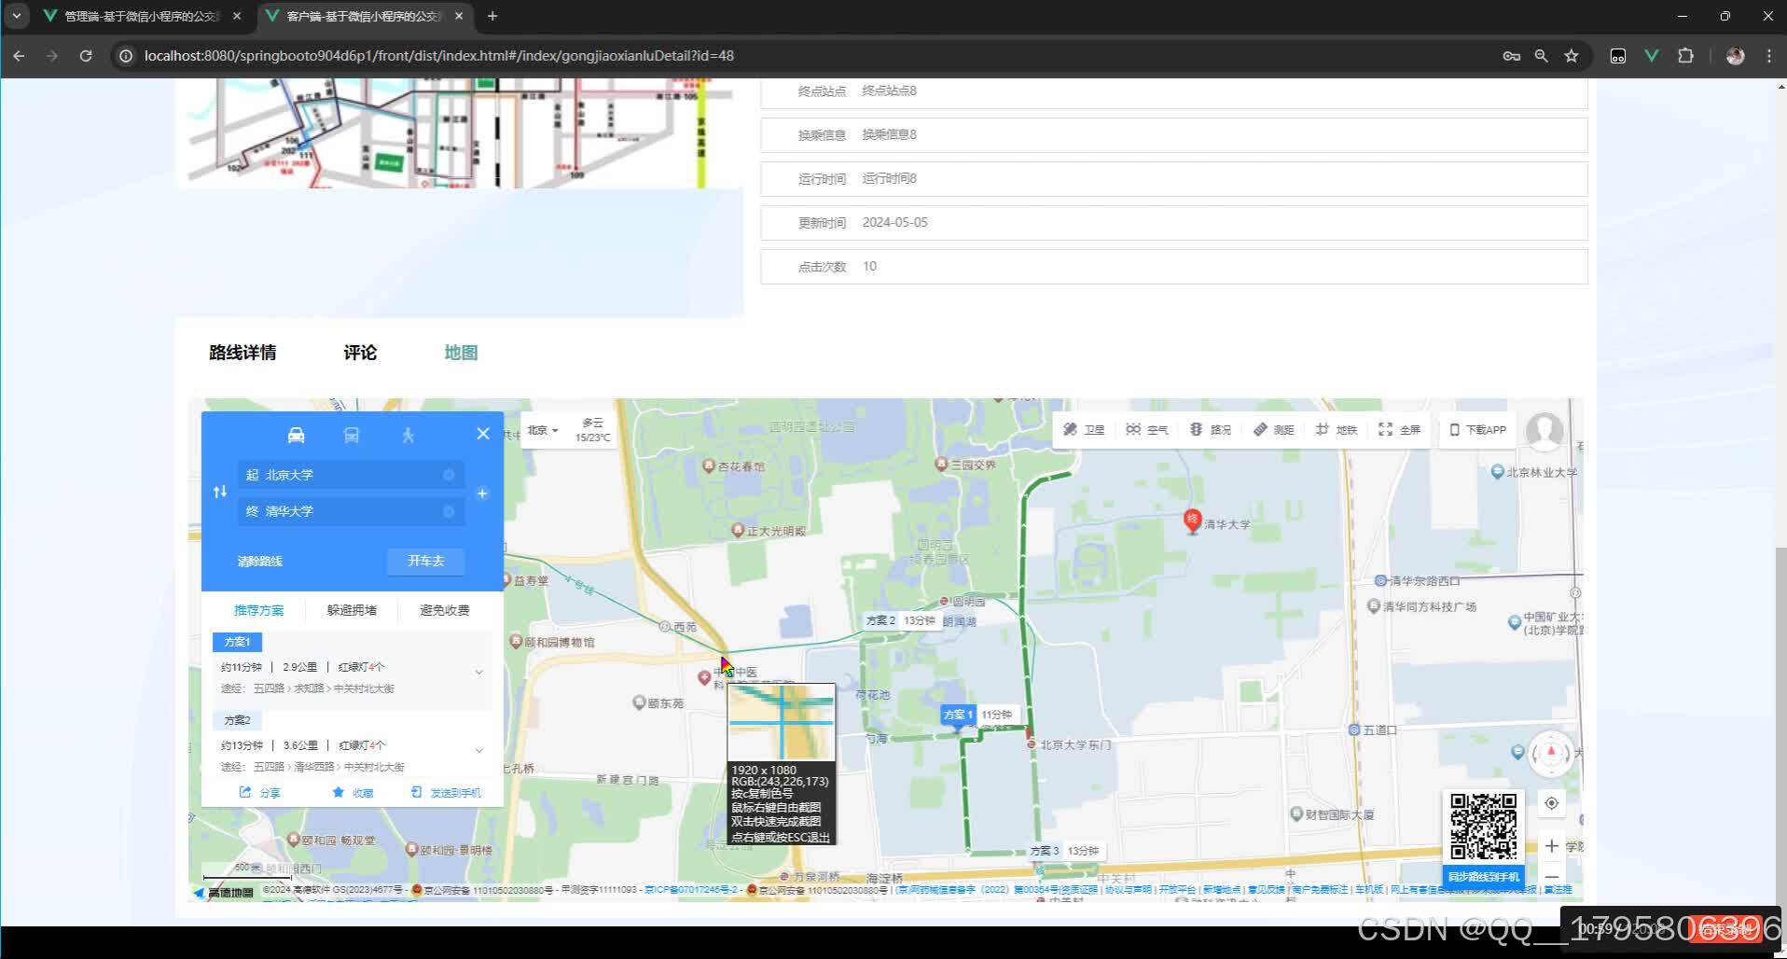Toggle the 空气 air quality layer
The width and height of the screenshot is (1787, 959).
(1147, 429)
